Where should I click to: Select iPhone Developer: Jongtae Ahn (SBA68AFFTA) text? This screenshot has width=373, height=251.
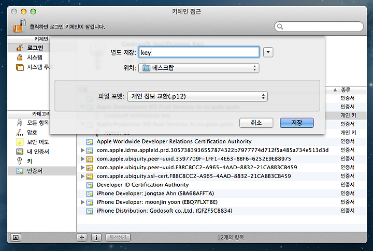coord(155,194)
